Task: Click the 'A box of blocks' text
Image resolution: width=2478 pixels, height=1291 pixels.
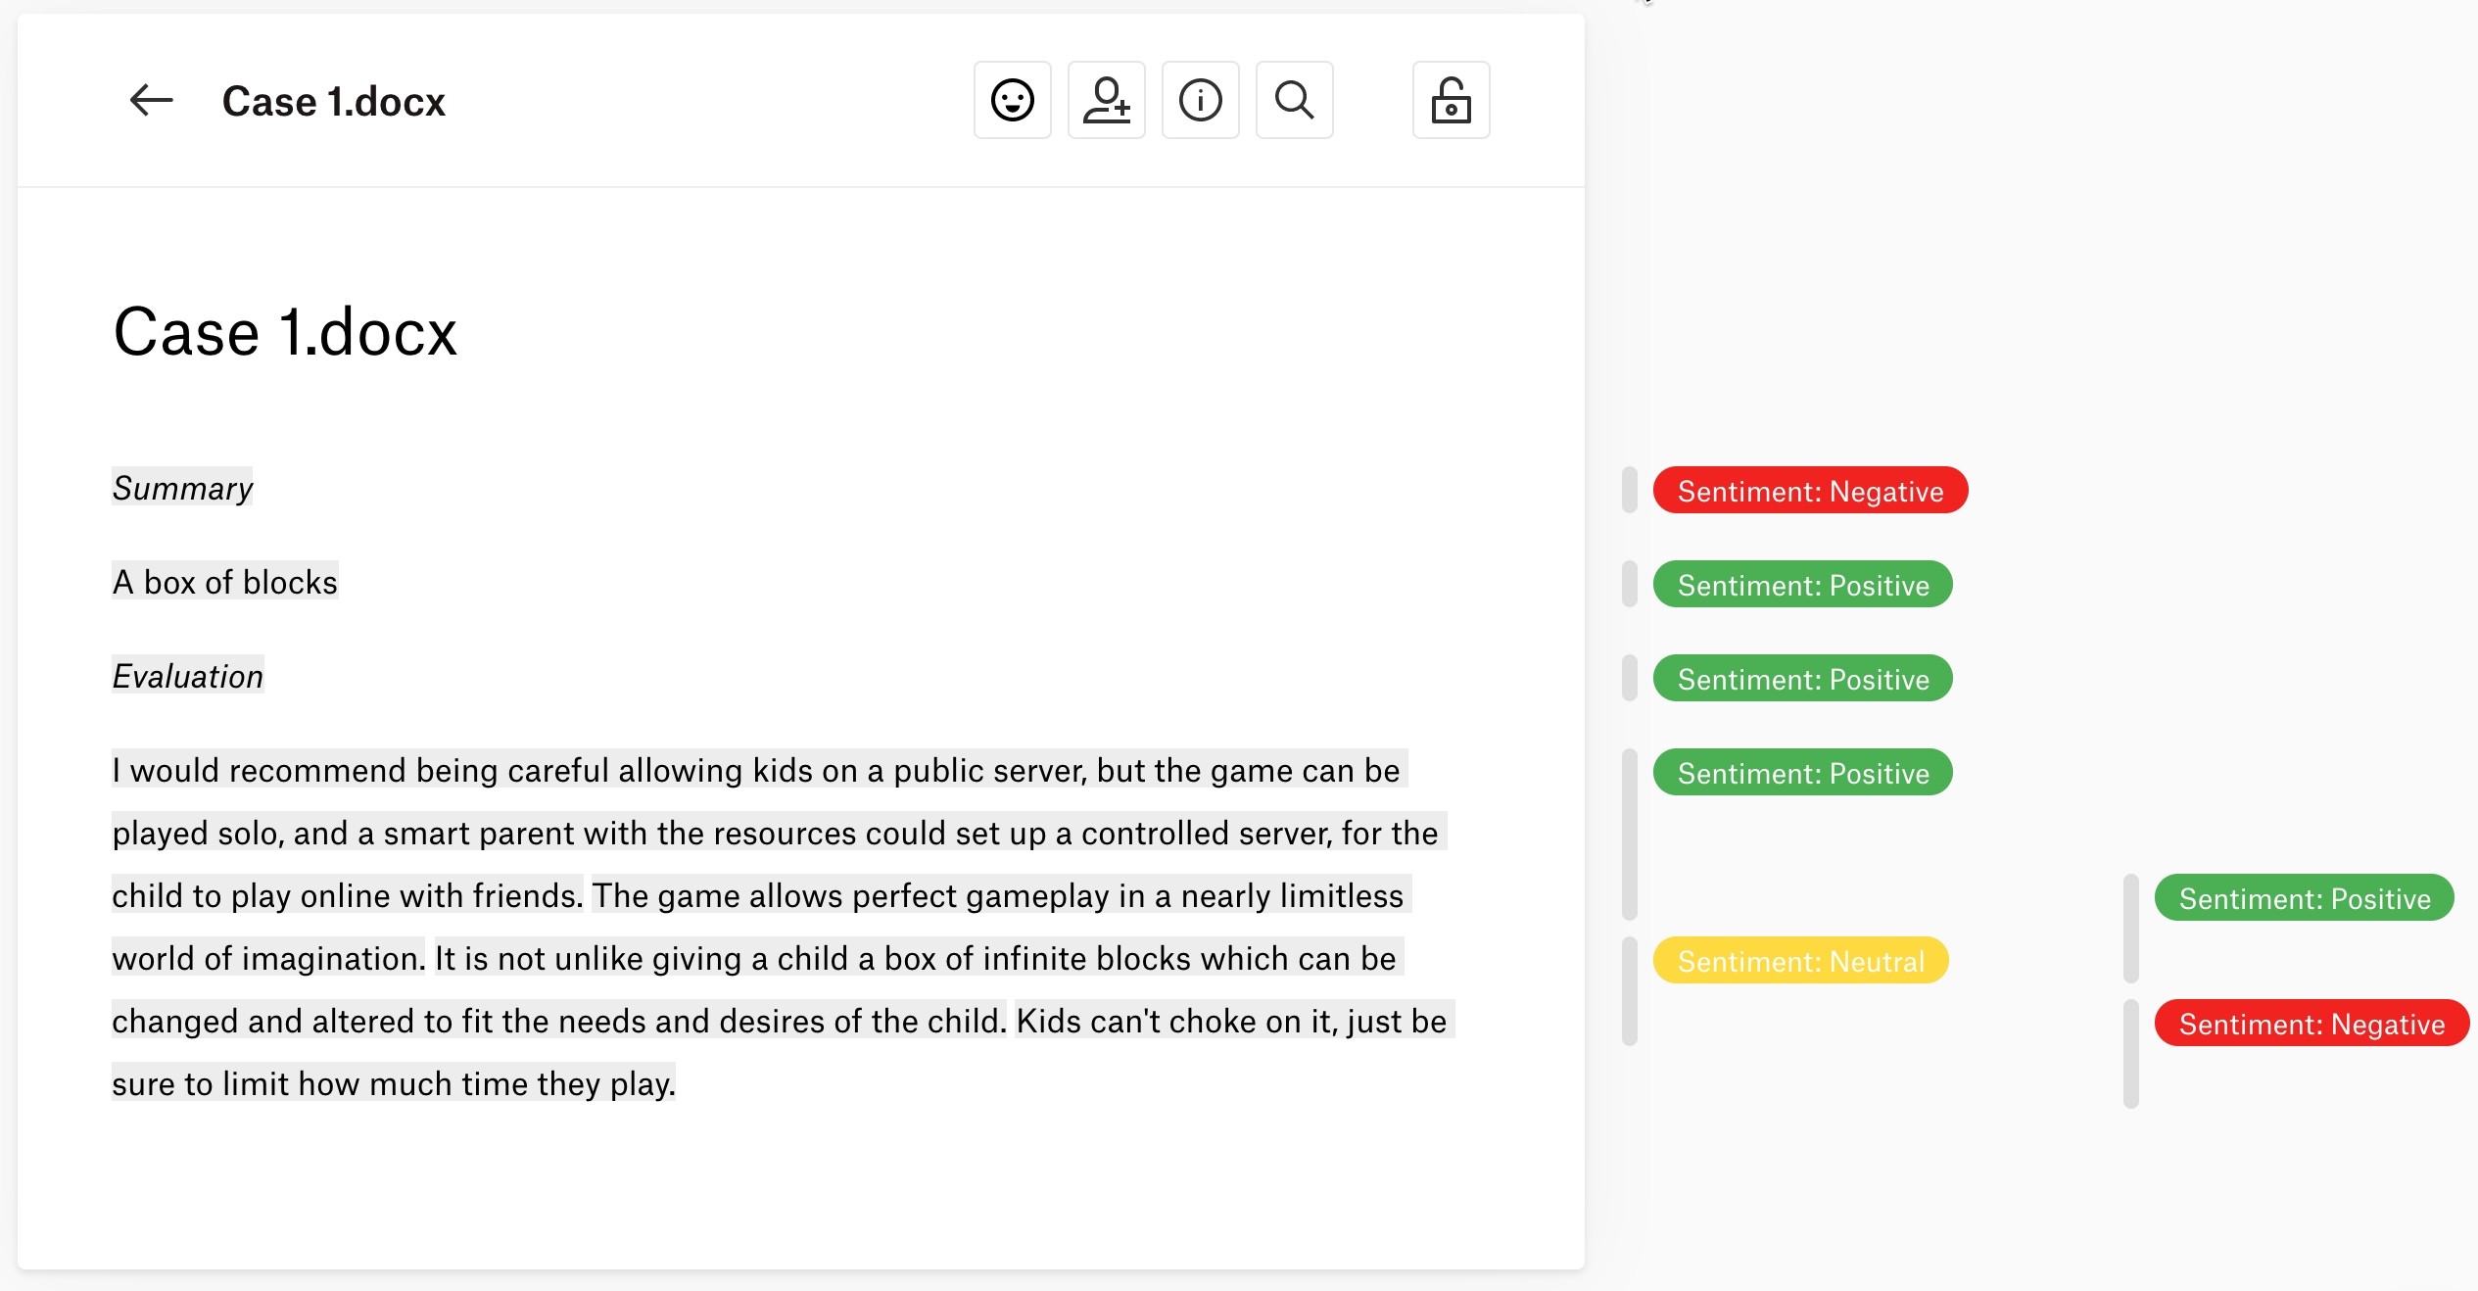Action: (x=224, y=582)
